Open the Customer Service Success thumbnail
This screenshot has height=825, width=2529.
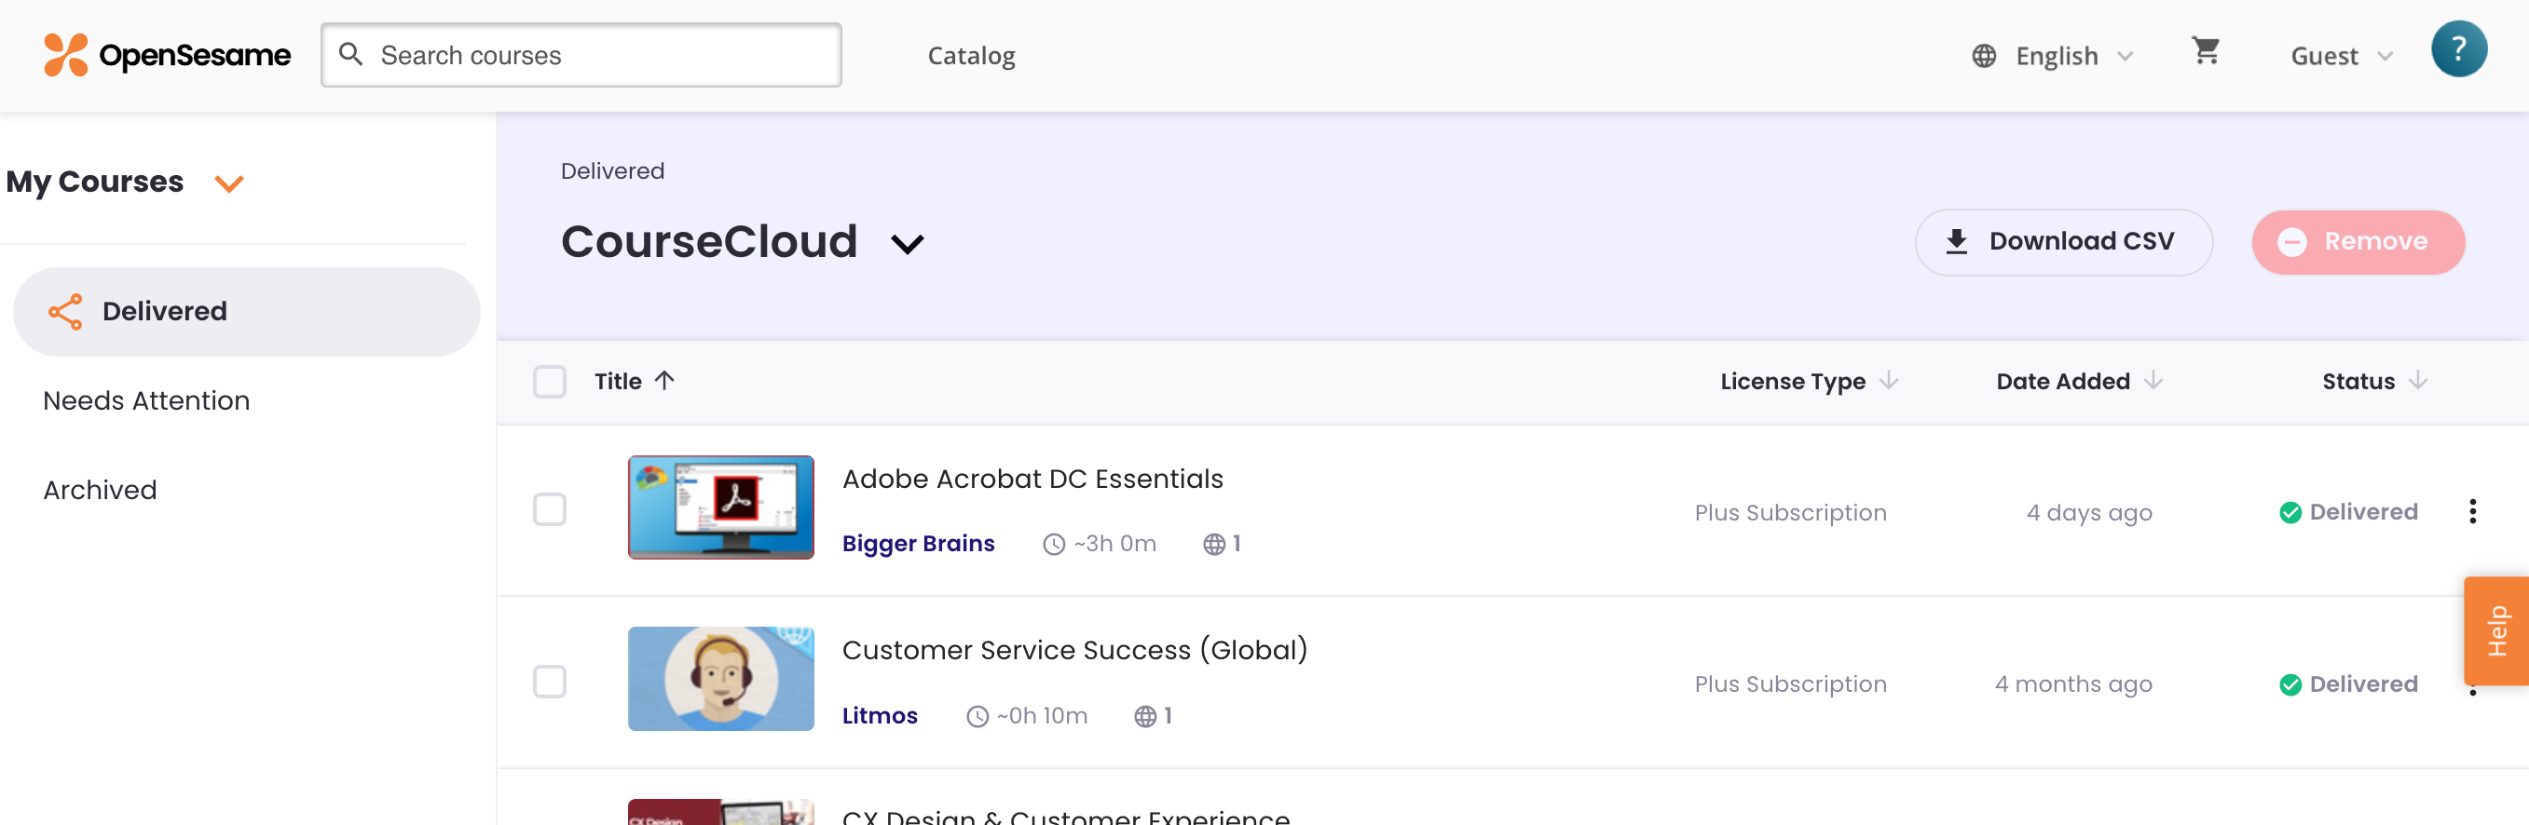[720, 679]
